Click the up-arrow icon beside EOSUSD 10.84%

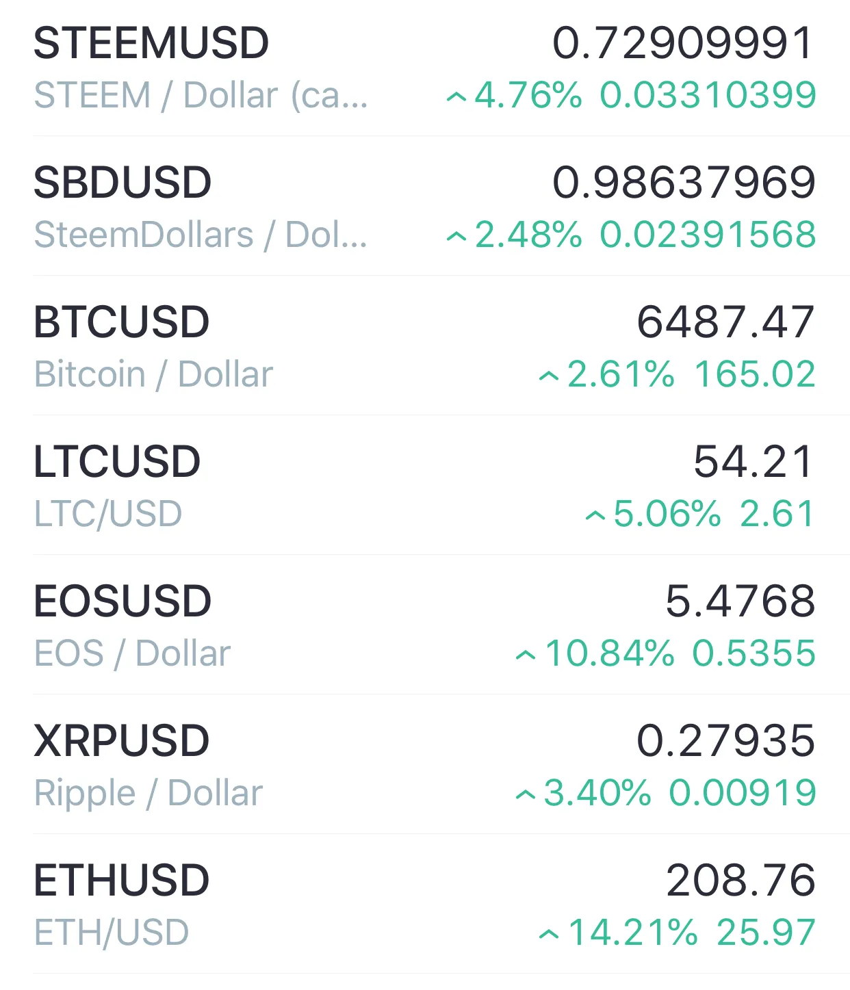click(526, 656)
